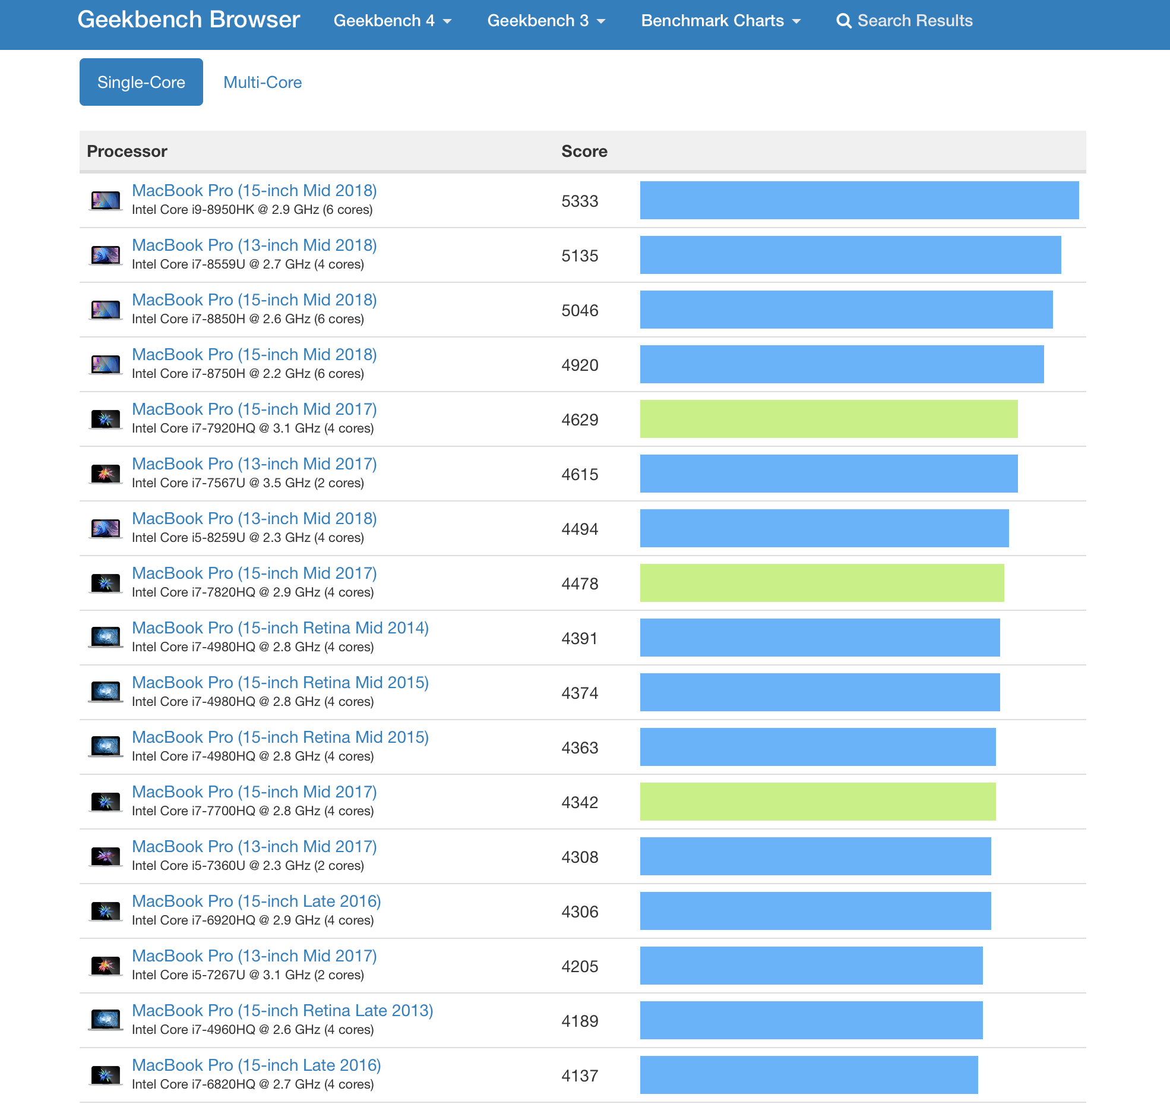Screen dimensions: 1170x1110
Task: Click the laptop thumbnail for the i9-8950HK row
Action: click(106, 201)
